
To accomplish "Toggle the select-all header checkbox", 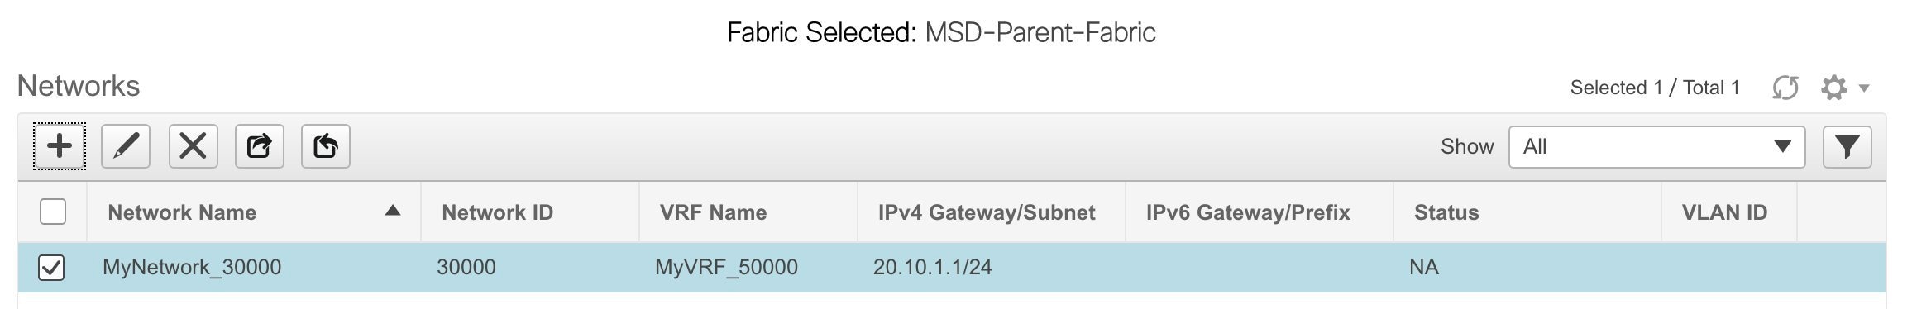I will coord(53,212).
